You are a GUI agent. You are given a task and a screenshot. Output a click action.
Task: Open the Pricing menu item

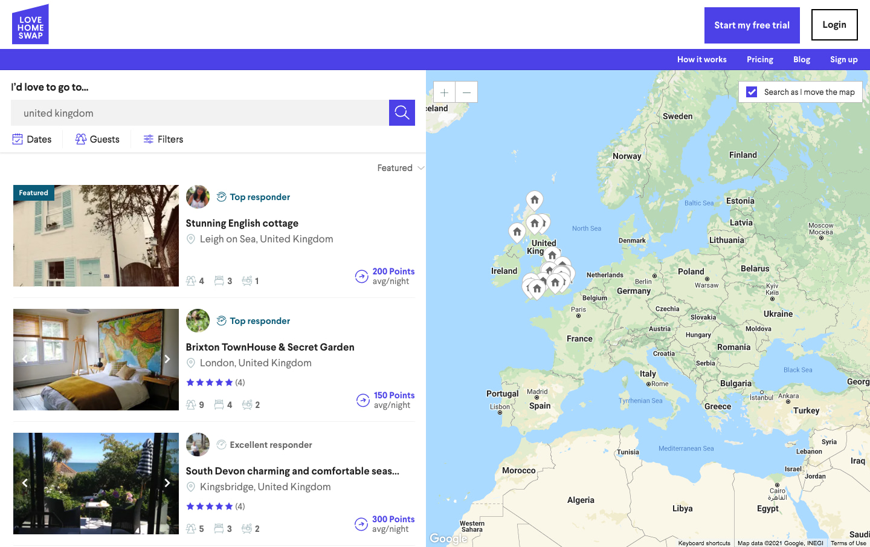pos(759,59)
